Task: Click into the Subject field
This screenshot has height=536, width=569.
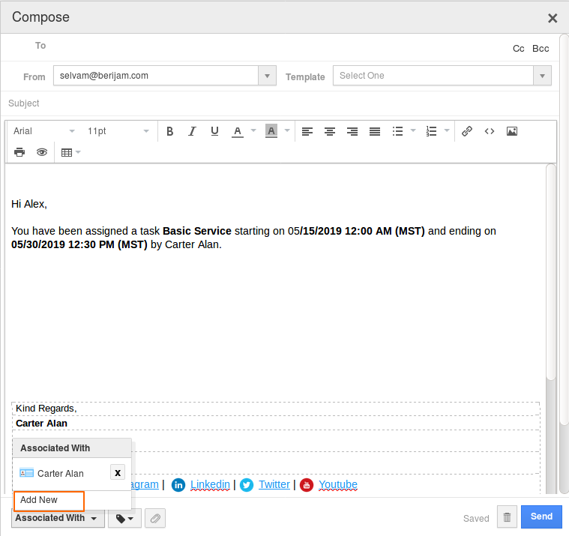Action: click(285, 103)
